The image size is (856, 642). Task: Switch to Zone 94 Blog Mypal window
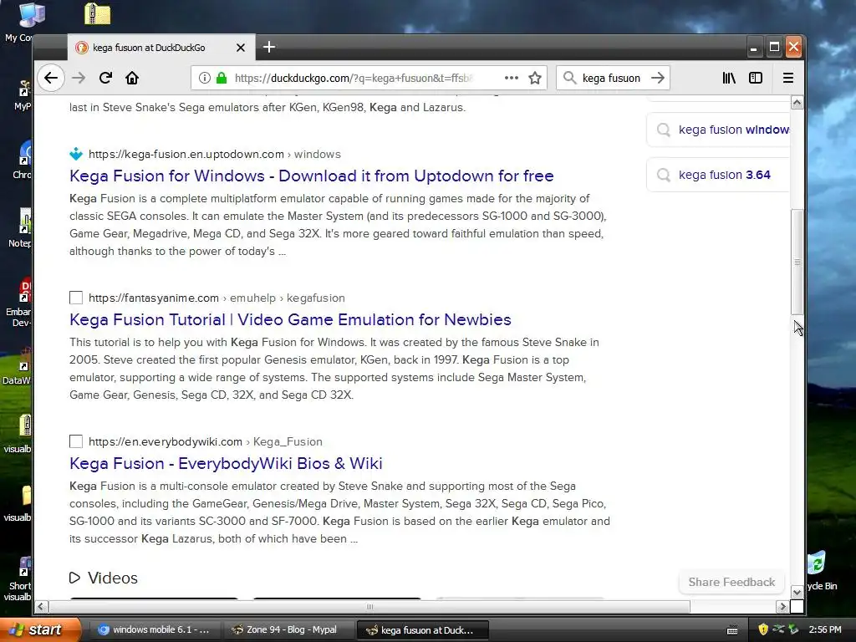click(288, 630)
